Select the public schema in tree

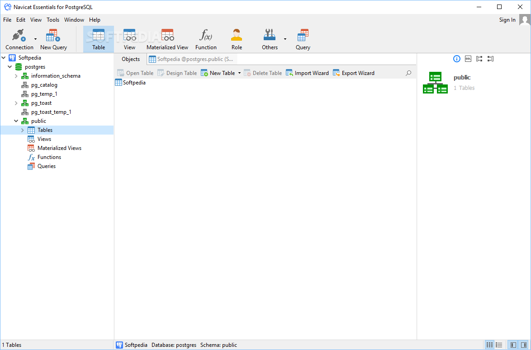38,121
